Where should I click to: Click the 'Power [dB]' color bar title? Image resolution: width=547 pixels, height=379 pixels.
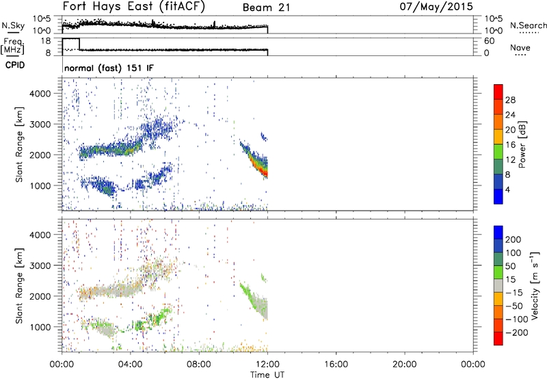(x=522, y=144)
